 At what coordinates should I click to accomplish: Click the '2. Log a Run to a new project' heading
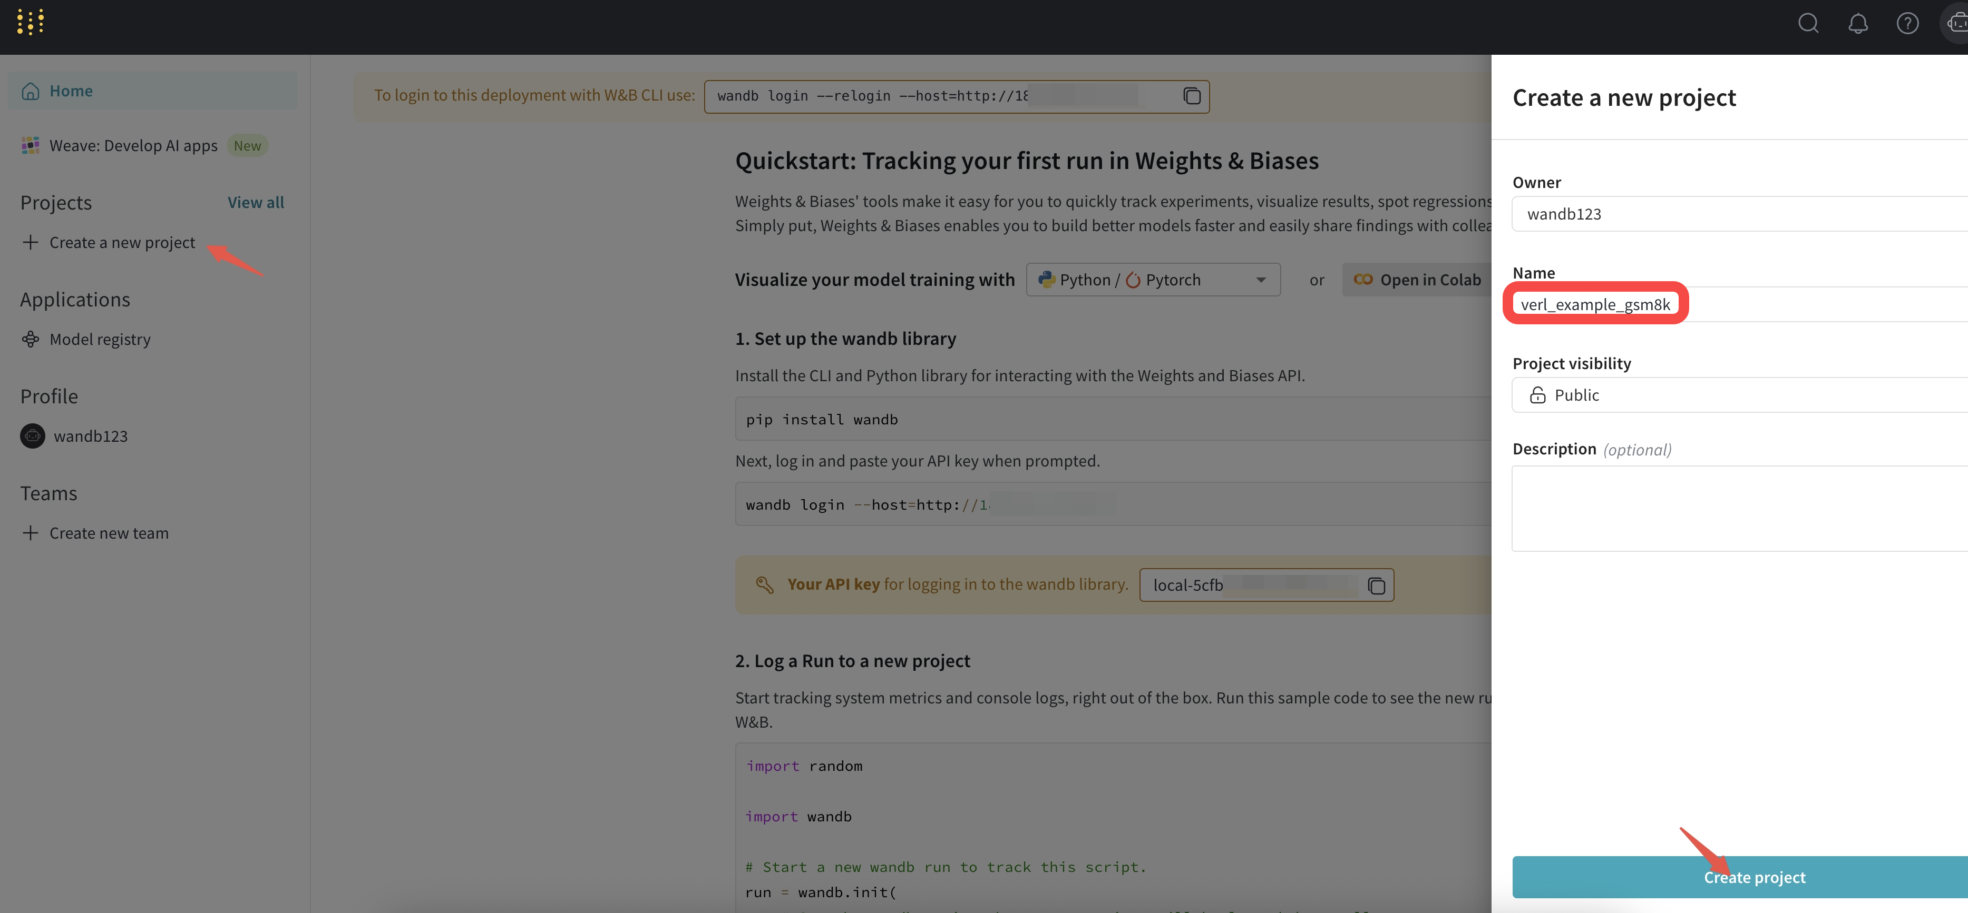click(853, 661)
